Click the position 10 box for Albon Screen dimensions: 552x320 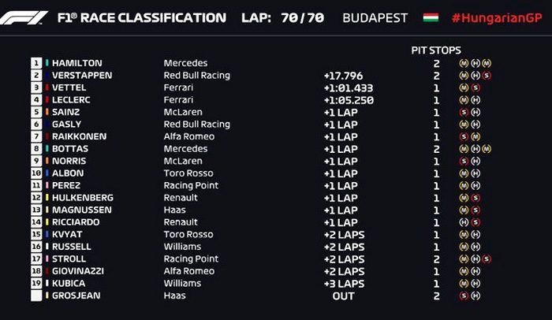tap(36, 173)
